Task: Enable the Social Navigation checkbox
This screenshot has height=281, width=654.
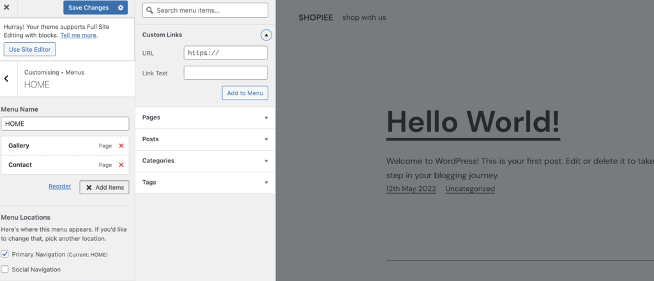Action: pos(5,270)
